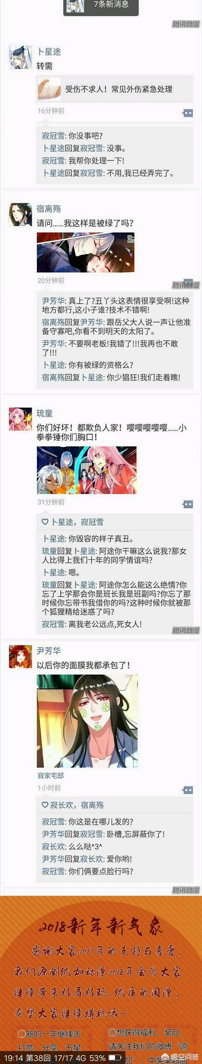Open 卜星途's profile avatar

point(20,58)
